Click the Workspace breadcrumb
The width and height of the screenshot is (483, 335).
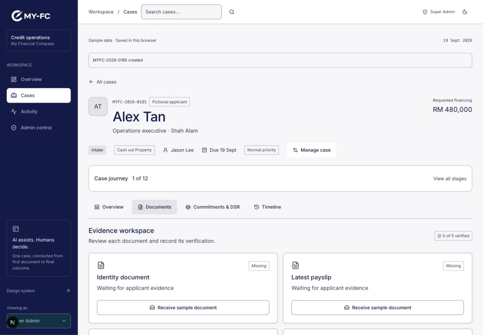pyautogui.click(x=101, y=12)
